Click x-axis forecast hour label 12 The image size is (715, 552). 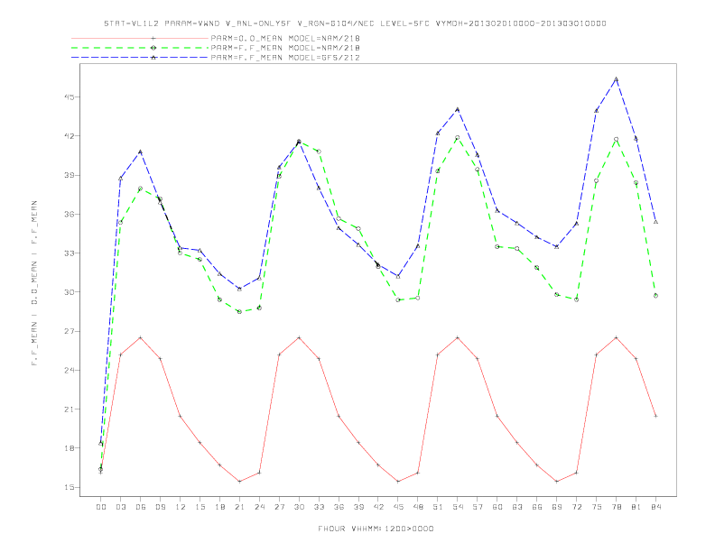(181, 507)
